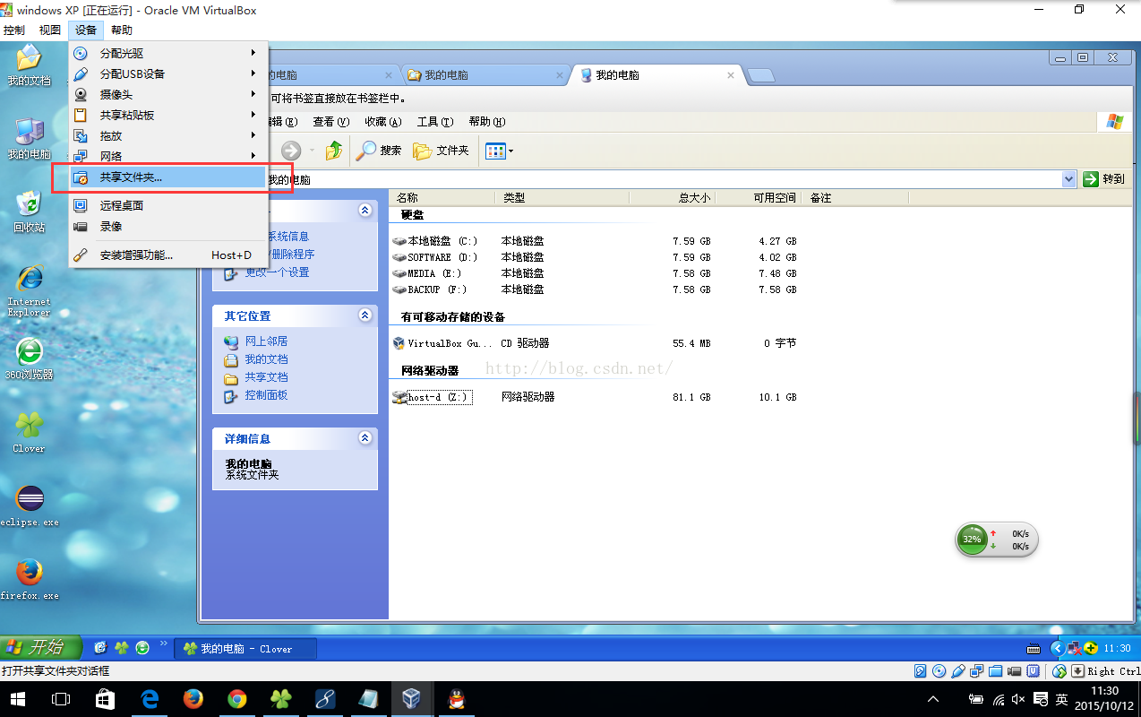Open the VirtualBox 视图 menu
This screenshot has height=717, width=1141.
pyautogui.click(x=50, y=30)
